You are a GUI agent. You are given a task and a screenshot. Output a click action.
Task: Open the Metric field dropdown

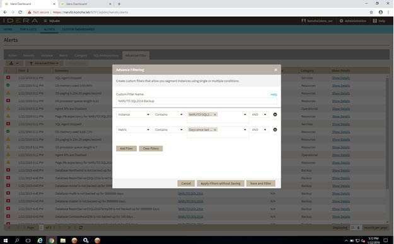[134, 130]
